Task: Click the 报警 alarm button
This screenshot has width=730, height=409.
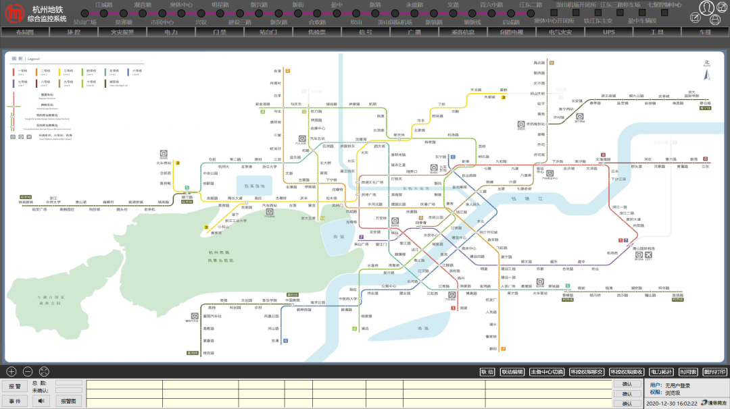Action: click(x=14, y=386)
